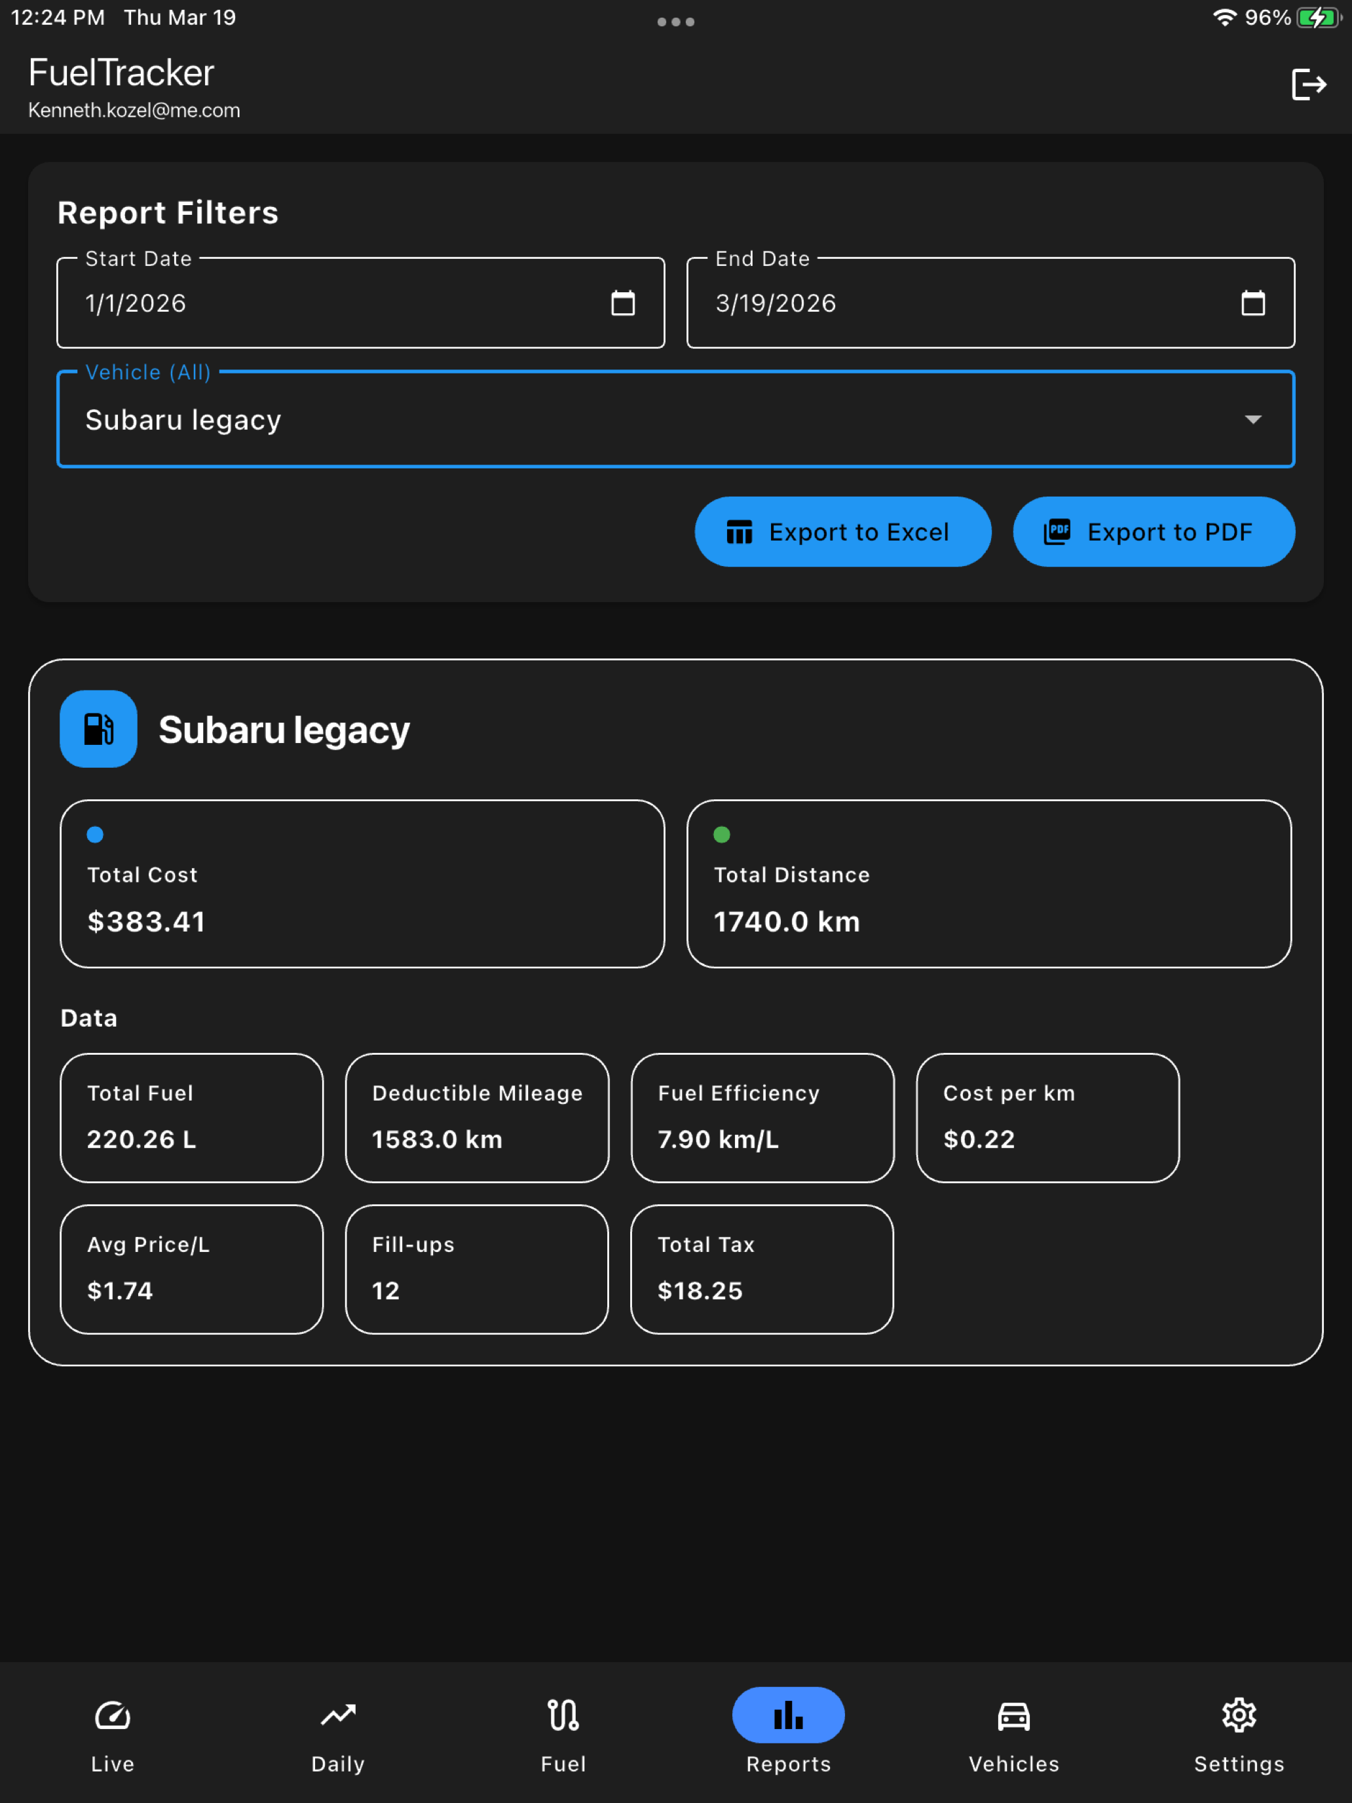Image resolution: width=1352 pixels, height=1803 pixels.
Task: Tap the Daily trend line icon
Action: [x=338, y=1715]
